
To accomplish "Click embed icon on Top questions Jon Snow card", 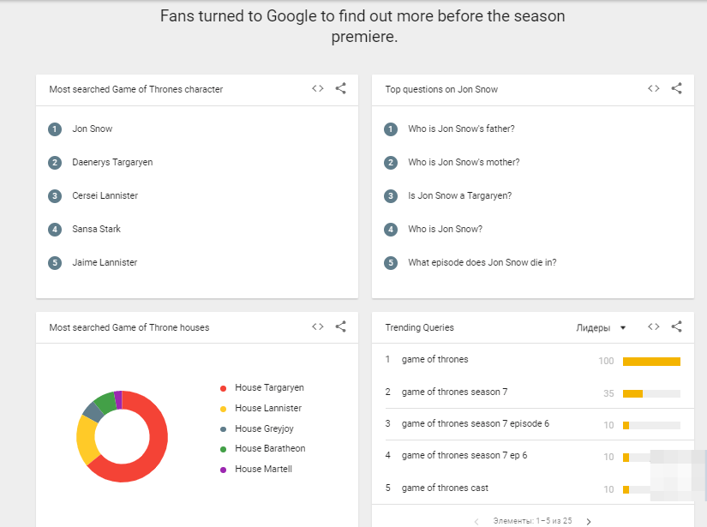I will (x=654, y=88).
